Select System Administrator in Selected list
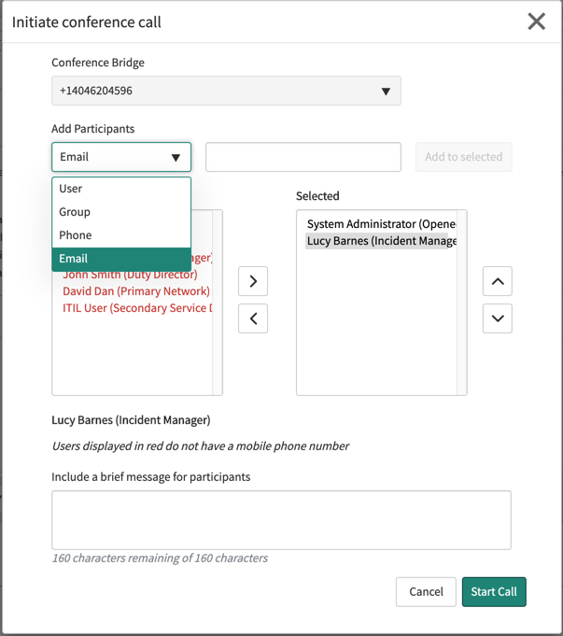 click(381, 224)
